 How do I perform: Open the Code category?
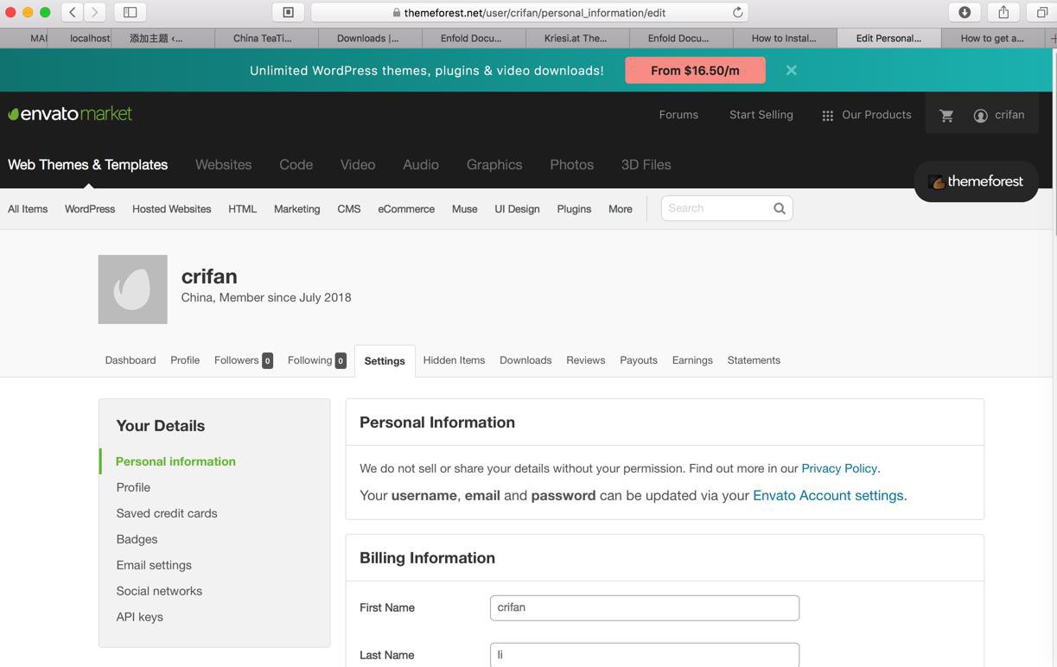tap(296, 164)
